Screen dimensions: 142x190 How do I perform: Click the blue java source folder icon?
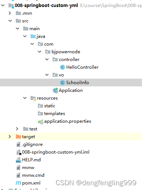click(x=33, y=36)
